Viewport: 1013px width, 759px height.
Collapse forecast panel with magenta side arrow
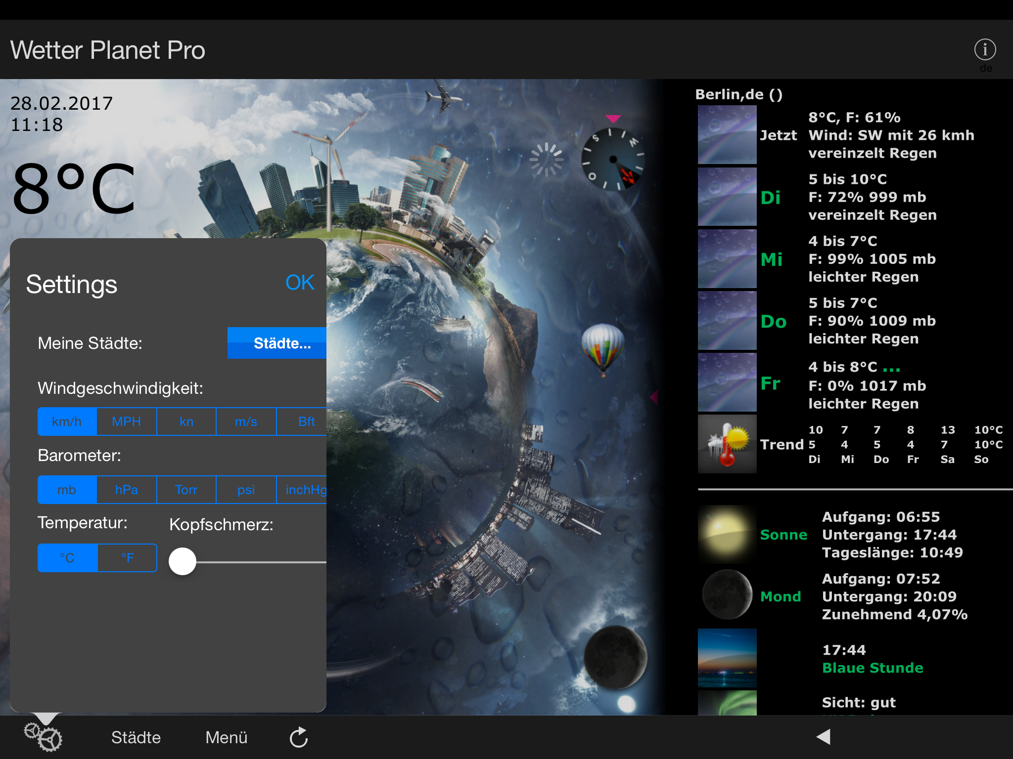tap(654, 397)
